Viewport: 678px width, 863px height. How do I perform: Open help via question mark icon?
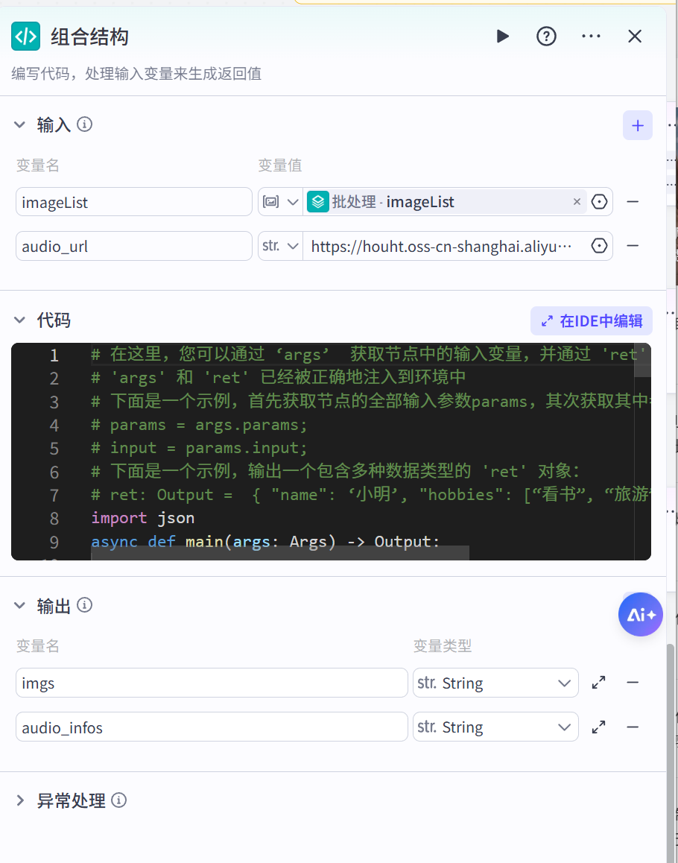coord(546,36)
